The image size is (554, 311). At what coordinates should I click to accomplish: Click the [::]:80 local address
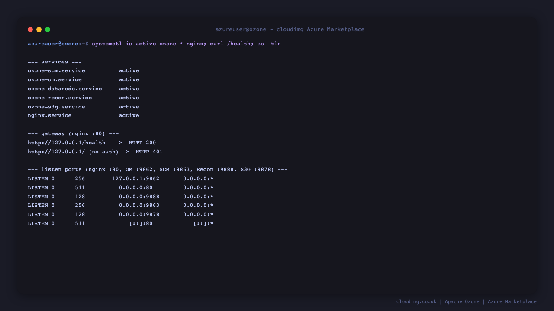(x=141, y=224)
